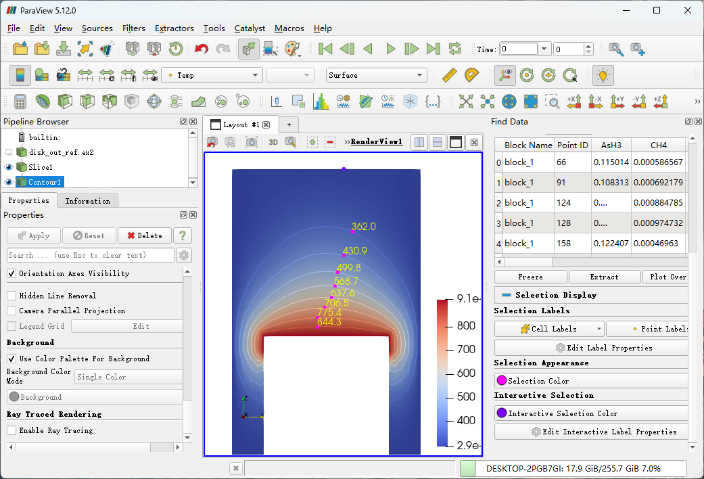
Task: Open the Surface representation dropdown
Action: [376, 75]
